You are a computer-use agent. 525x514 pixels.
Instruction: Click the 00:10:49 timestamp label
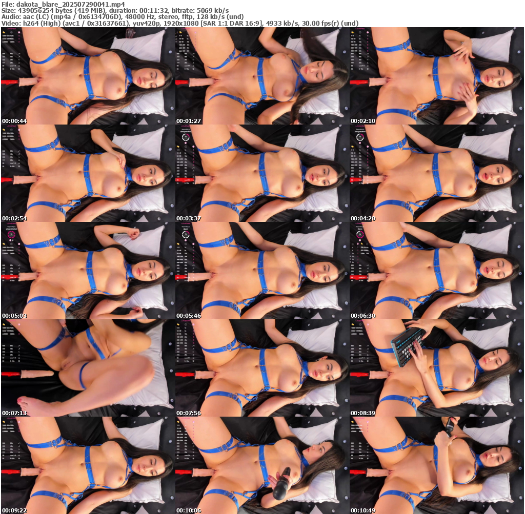tap(363, 510)
